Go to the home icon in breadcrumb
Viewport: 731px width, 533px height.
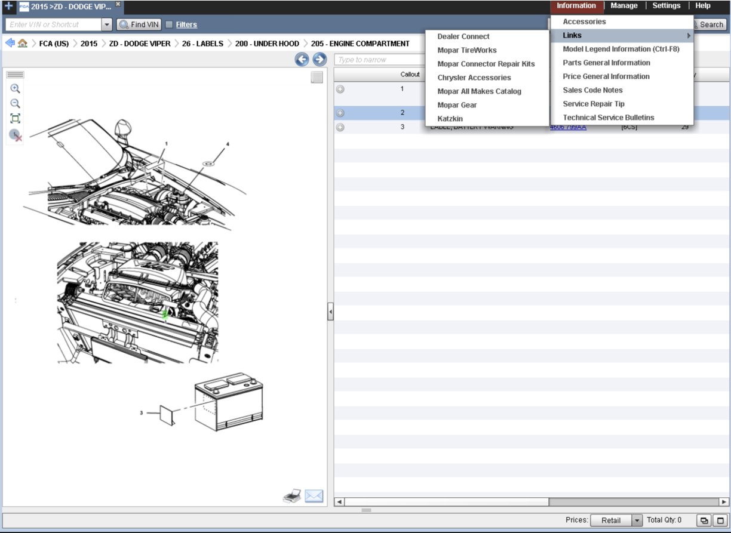click(x=23, y=44)
